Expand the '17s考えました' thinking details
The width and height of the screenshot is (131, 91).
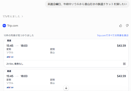(13, 16)
